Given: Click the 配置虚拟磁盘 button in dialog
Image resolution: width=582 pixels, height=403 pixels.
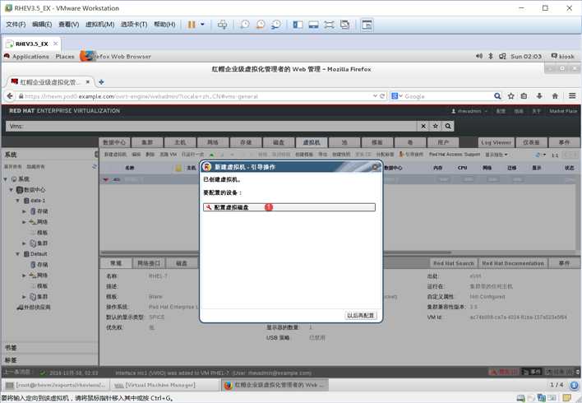Looking at the screenshot, I should click(x=289, y=207).
